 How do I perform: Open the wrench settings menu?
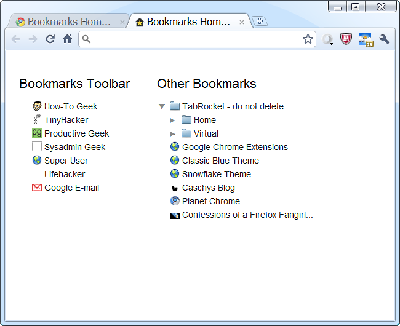[385, 39]
